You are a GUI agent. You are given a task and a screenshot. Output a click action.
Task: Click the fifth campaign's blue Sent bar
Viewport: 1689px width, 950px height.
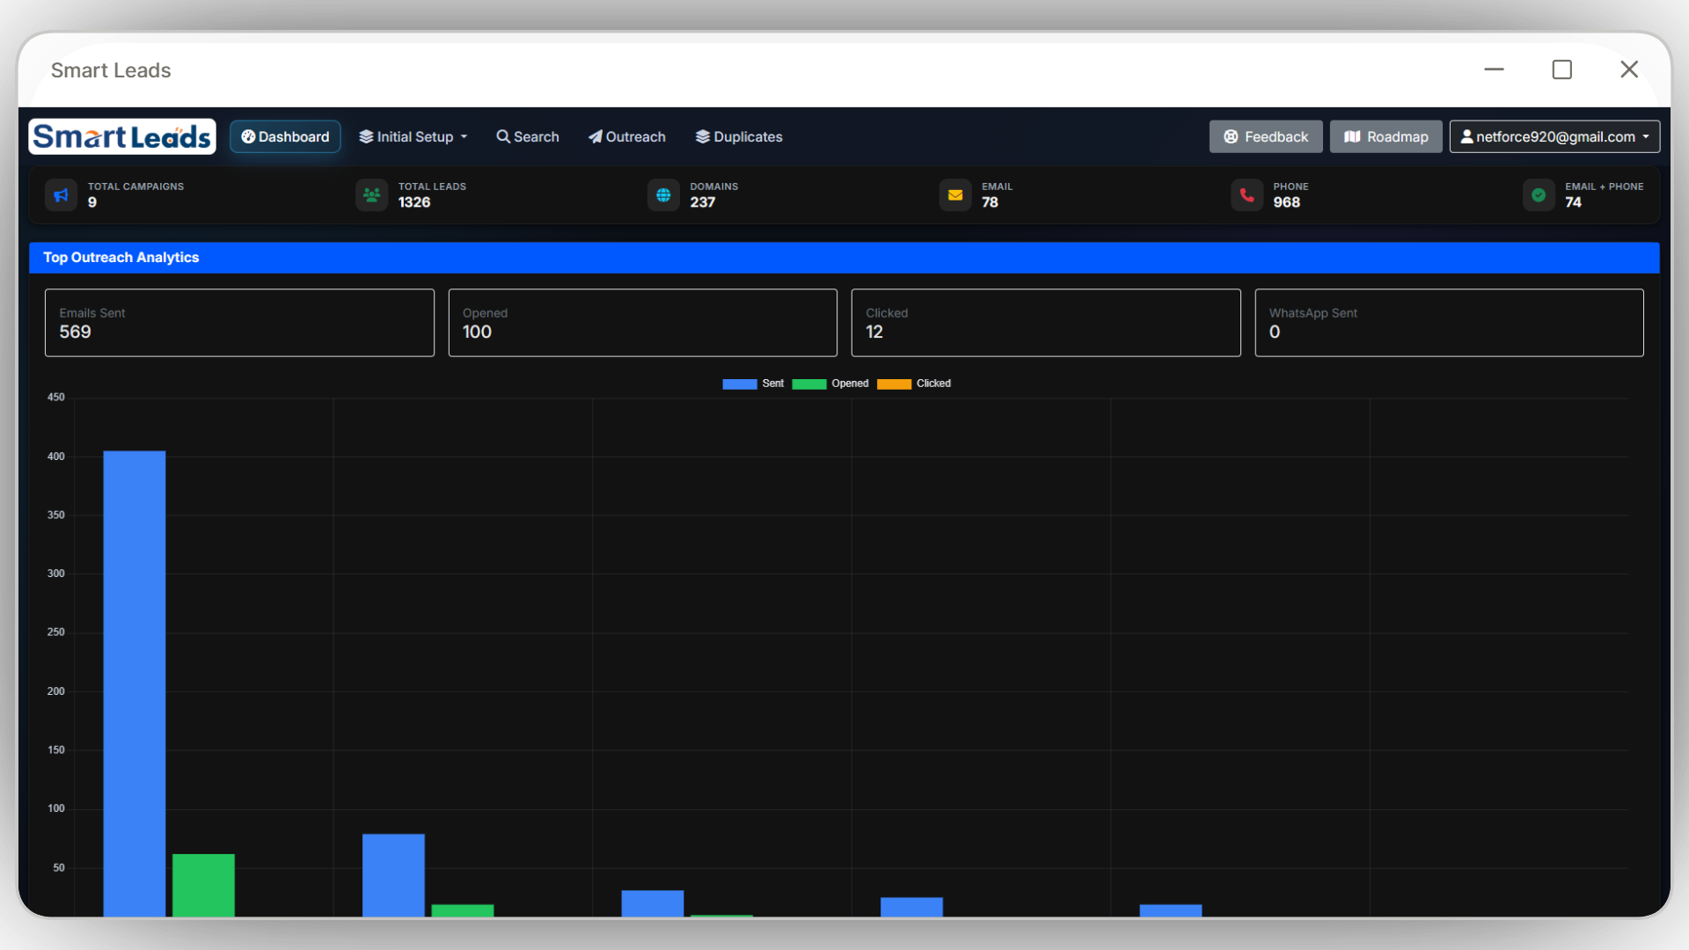click(1171, 910)
